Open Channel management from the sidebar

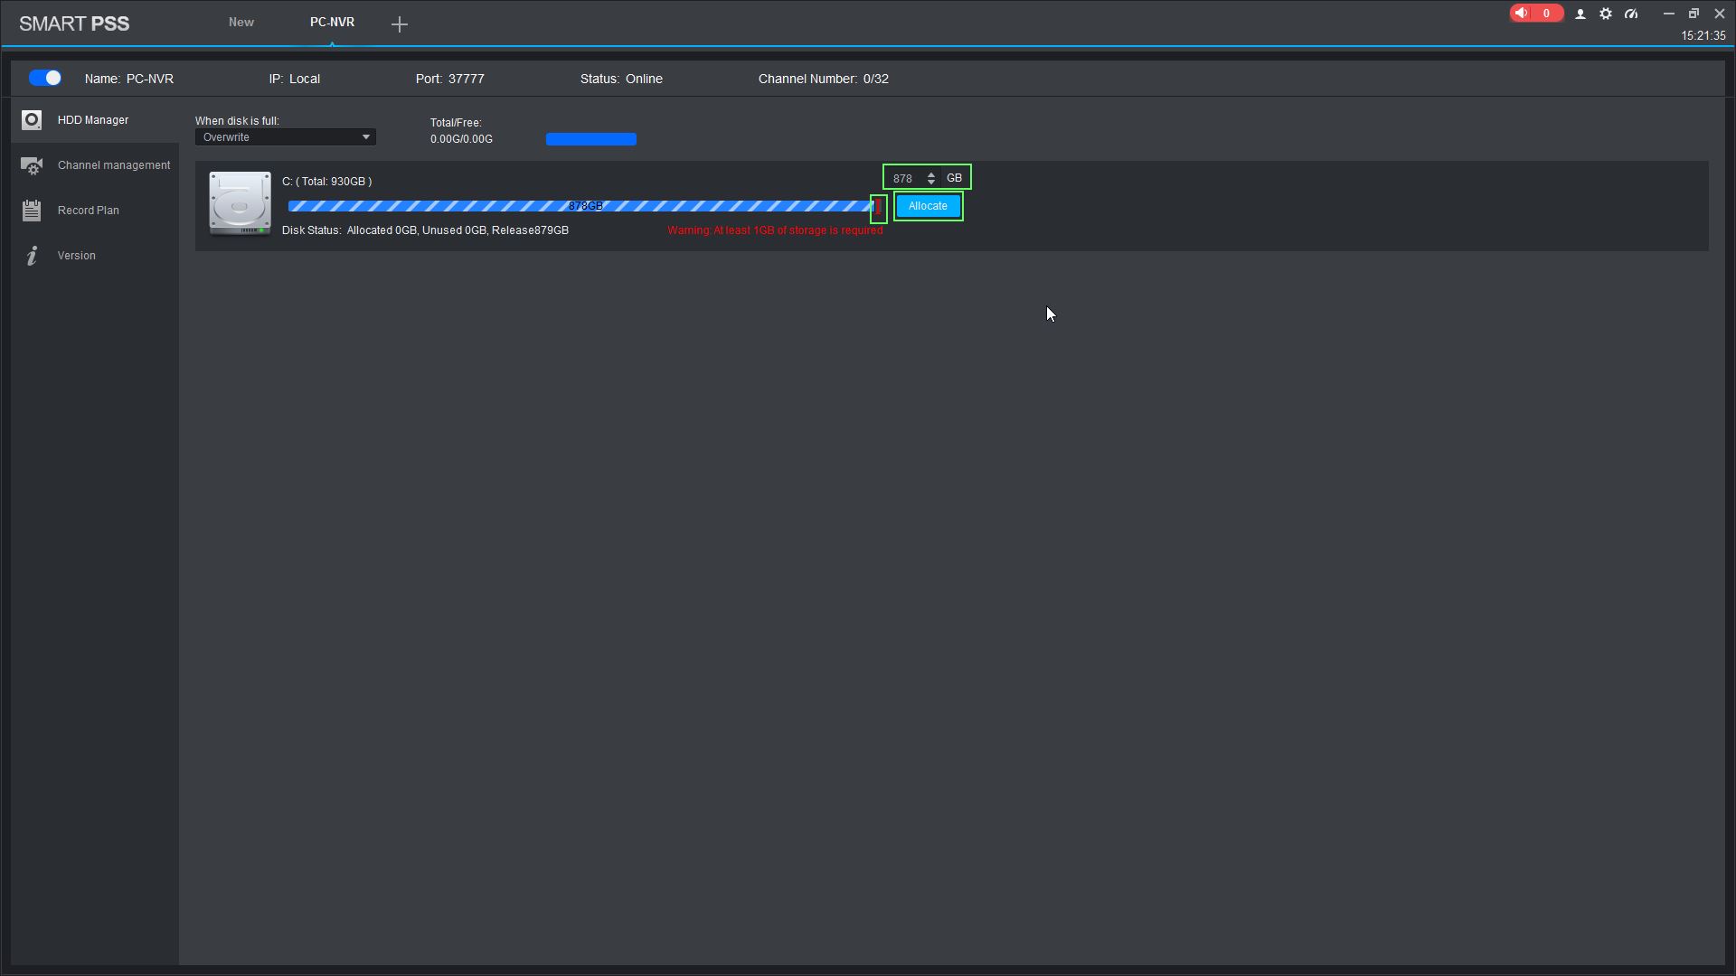pyautogui.click(x=113, y=165)
